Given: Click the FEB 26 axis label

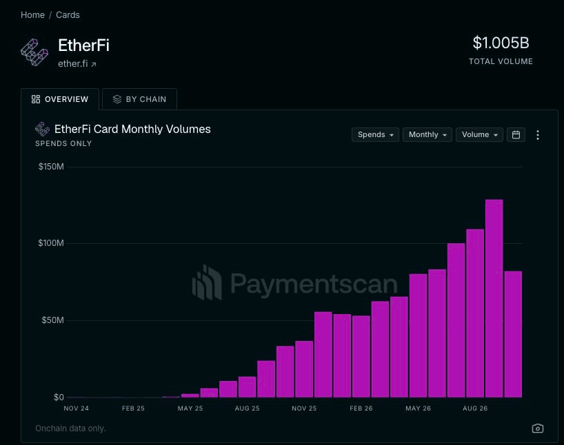Looking at the screenshot, I should (361, 408).
